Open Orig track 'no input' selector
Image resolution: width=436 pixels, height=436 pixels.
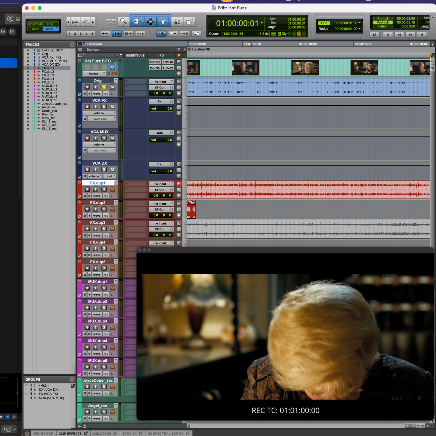point(161,82)
